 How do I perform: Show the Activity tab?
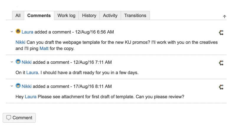110,16
